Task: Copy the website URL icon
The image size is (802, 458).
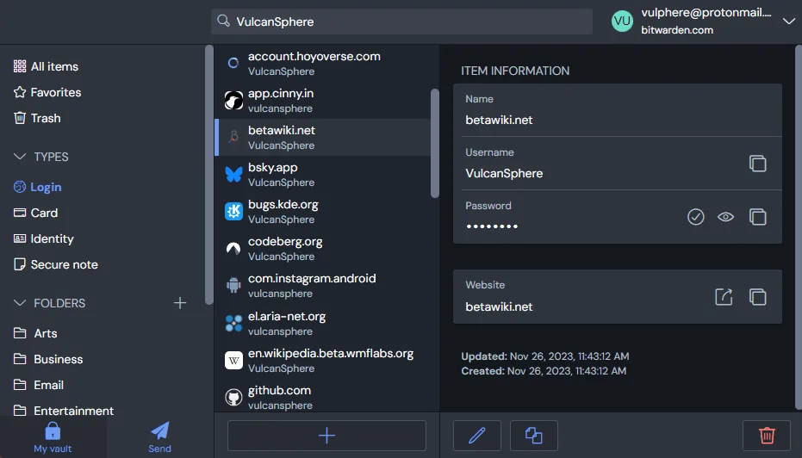Action: 757,296
